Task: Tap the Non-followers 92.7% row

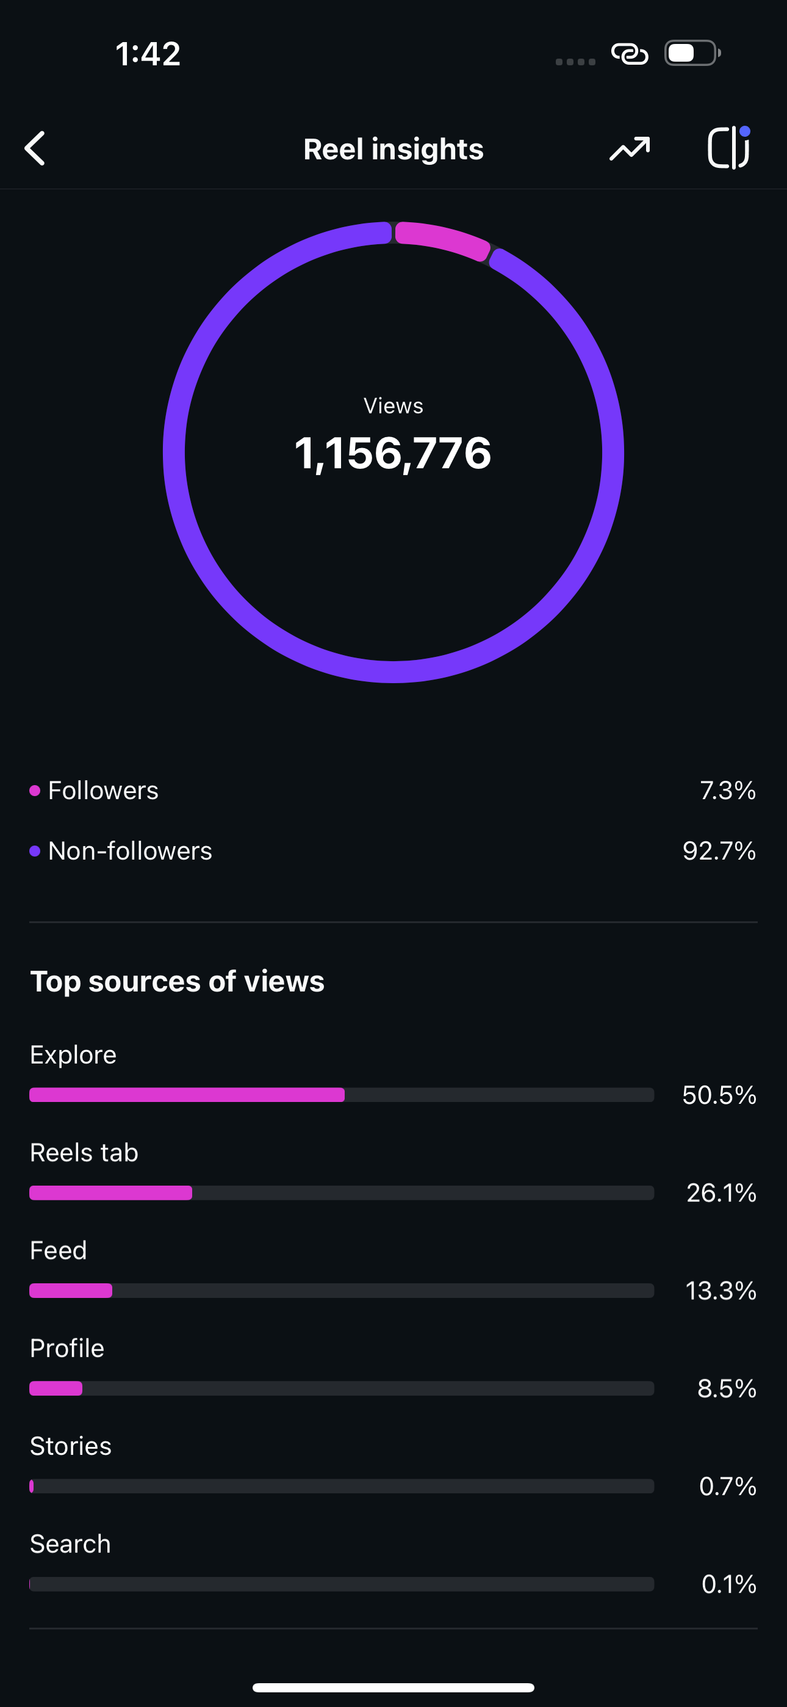Action: pyautogui.click(x=393, y=851)
